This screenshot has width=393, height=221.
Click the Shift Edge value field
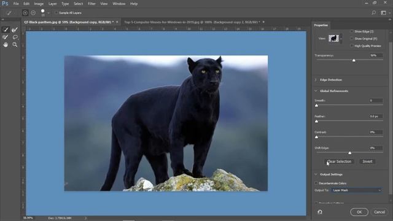(x=376, y=148)
